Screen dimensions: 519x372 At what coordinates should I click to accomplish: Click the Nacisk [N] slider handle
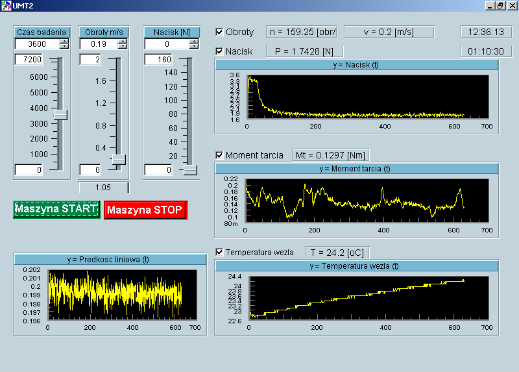pos(190,170)
